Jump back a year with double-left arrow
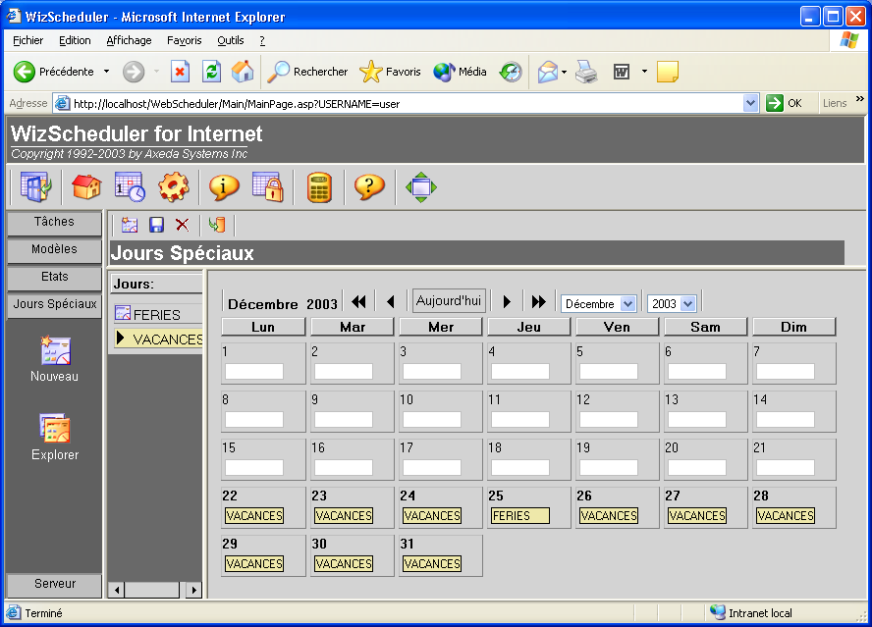The height and width of the screenshot is (627, 872). pyautogui.click(x=358, y=302)
